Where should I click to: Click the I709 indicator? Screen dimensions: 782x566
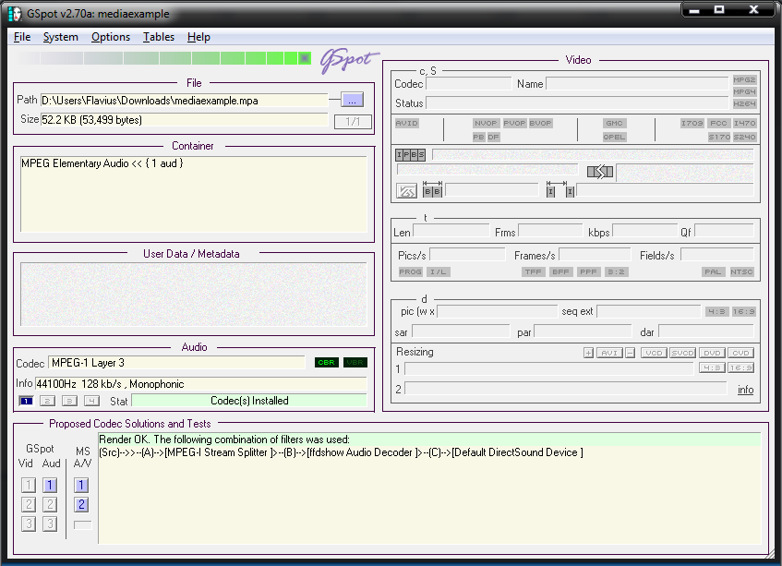pos(692,123)
